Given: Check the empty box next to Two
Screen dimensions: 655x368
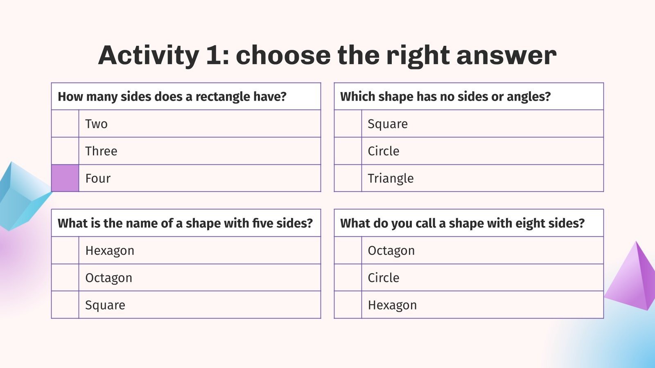Looking at the screenshot, I should (x=65, y=123).
